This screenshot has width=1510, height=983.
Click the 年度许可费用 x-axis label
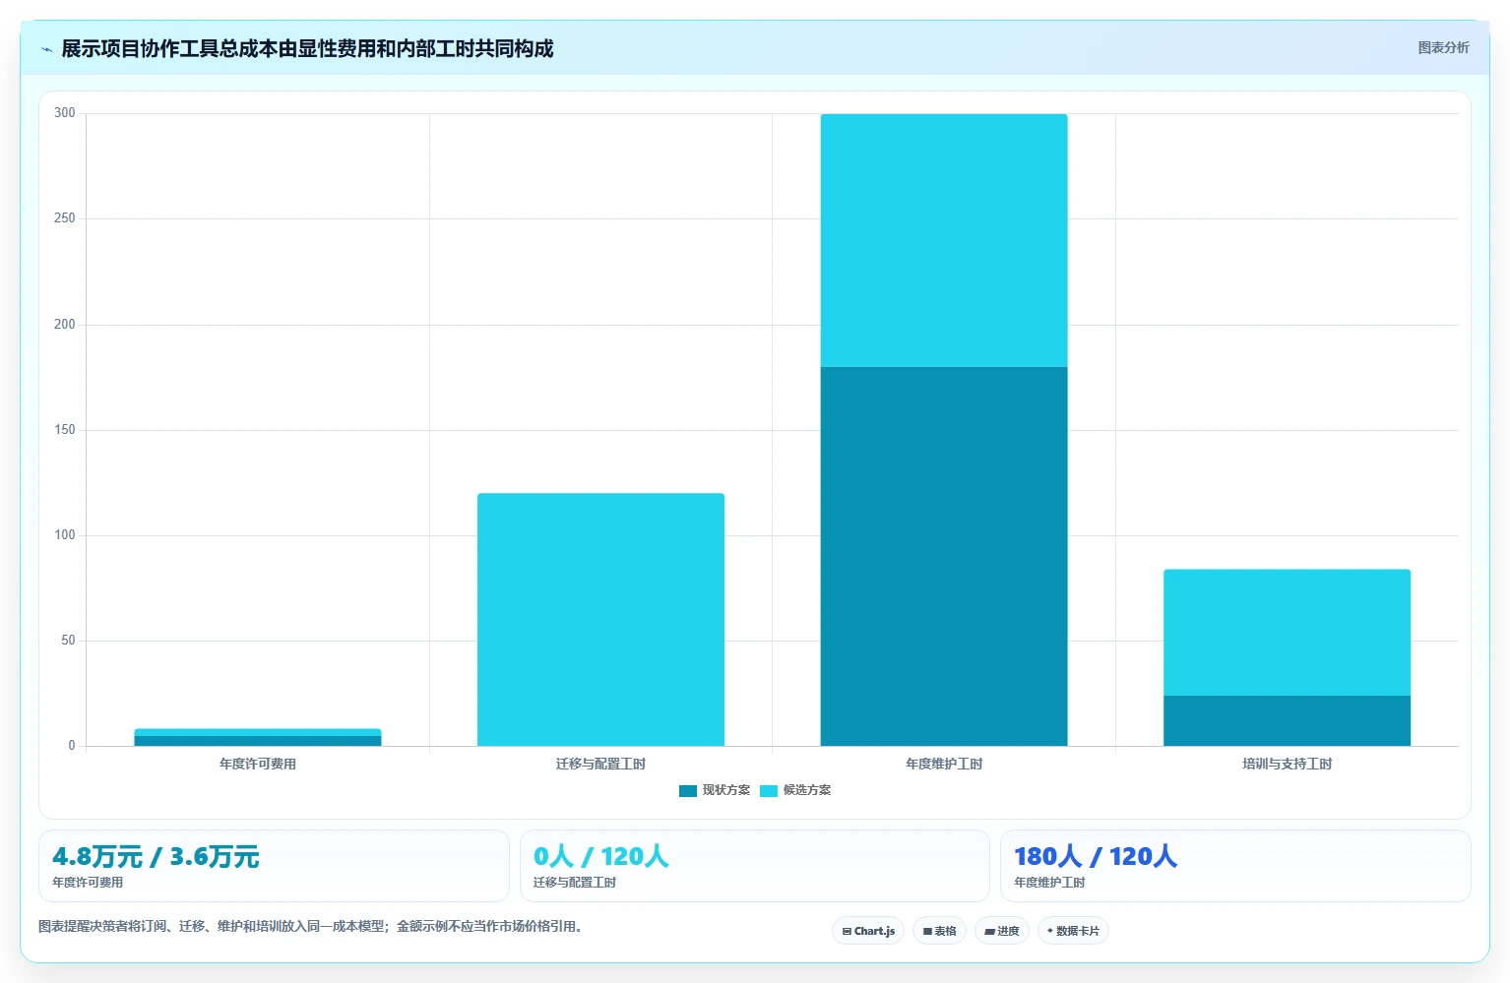(x=258, y=764)
